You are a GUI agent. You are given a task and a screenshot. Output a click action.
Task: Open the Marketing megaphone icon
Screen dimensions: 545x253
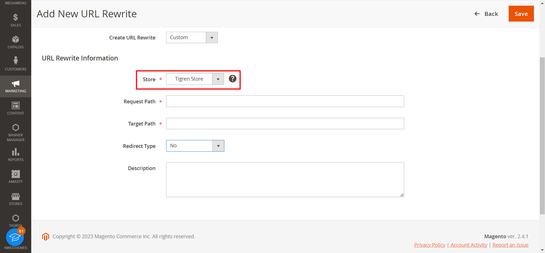(16, 83)
